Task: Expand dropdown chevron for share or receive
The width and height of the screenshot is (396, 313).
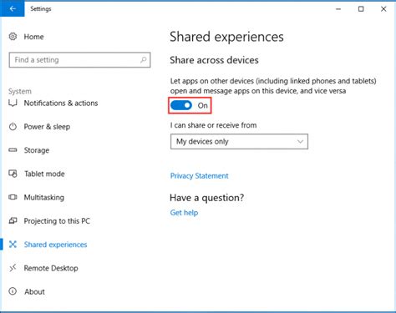Action: point(300,142)
